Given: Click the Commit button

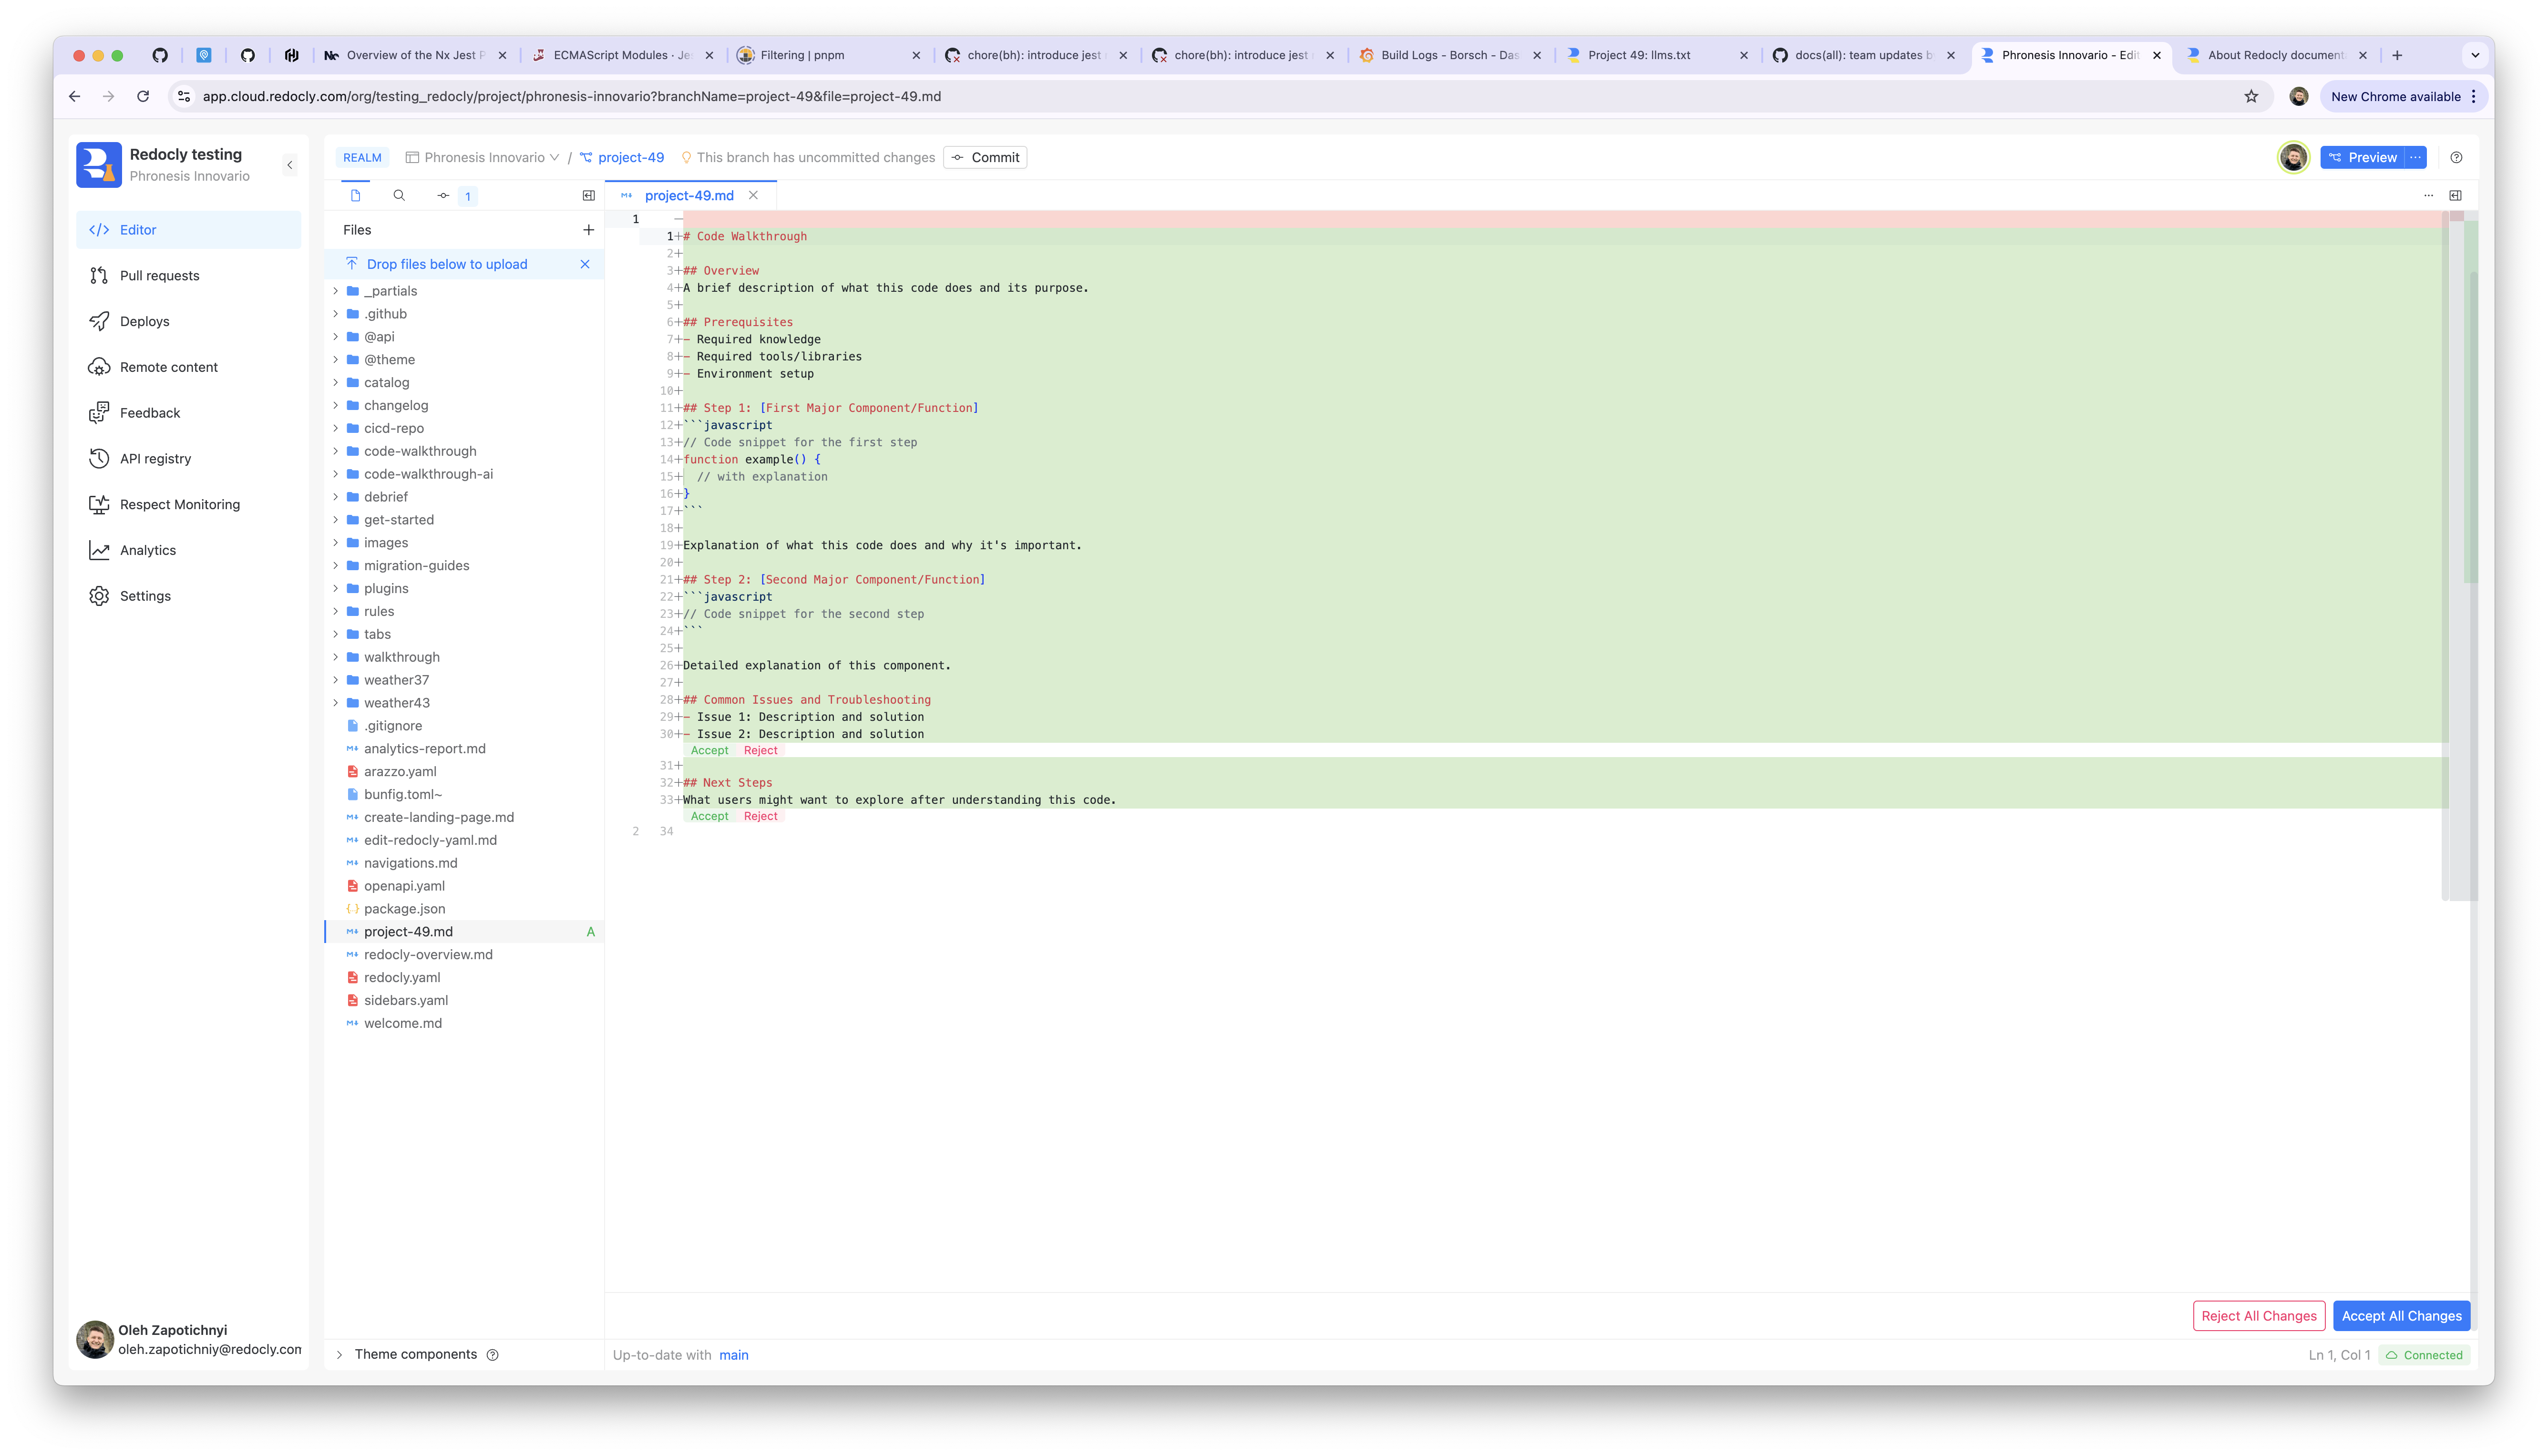Looking at the screenshot, I should point(985,158).
